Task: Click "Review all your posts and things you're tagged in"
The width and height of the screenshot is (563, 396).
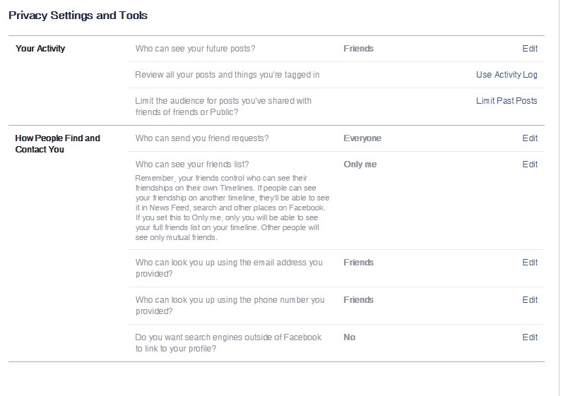Action: pyautogui.click(x=227, y=75)
